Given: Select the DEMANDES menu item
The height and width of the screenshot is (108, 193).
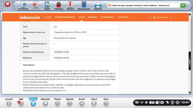Looking at the screenshot, I should (x=93, y=17).
